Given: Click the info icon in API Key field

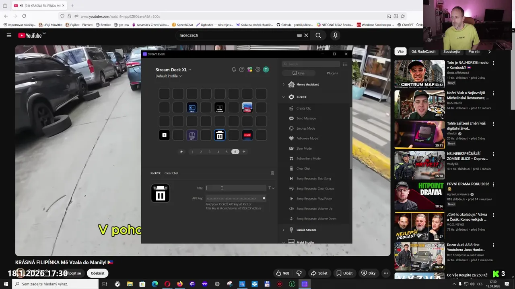Looking at the screenshot, I should (264, 198).
